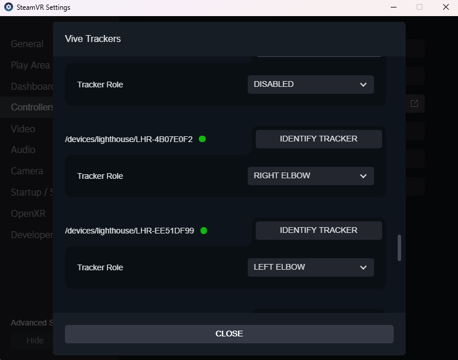Click green status dot next to LHR-EE51DF99
458x360 pixels.
(x=203, y=231)
